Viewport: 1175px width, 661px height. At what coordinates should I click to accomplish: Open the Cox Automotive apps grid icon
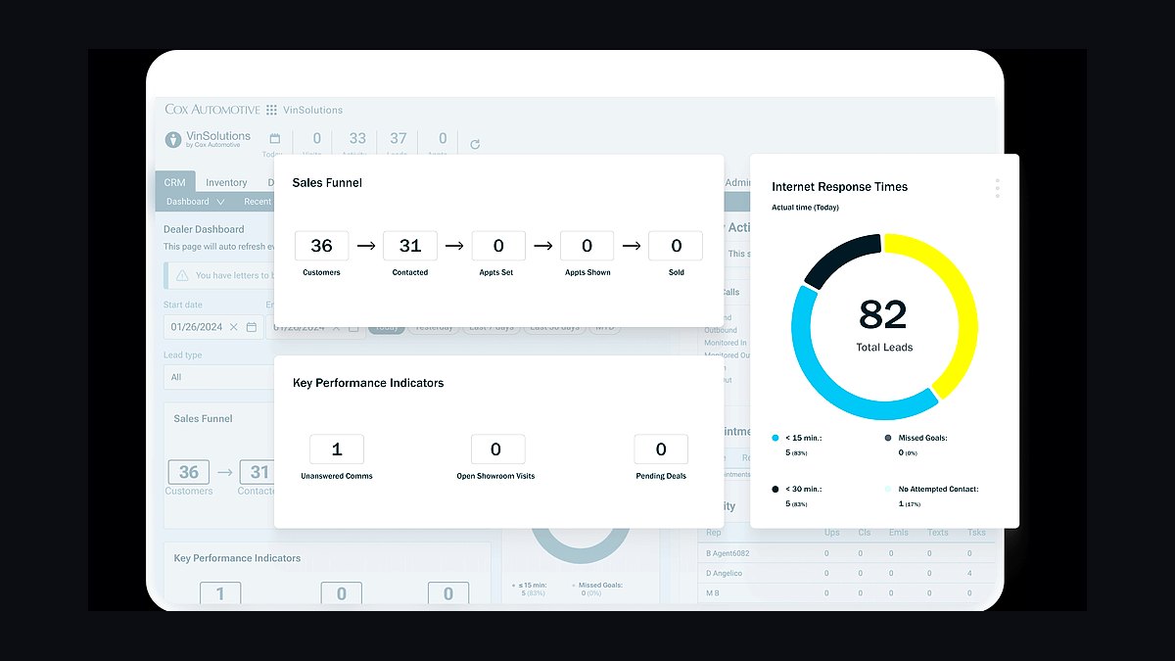pyautogui.click(x=271, y=110)
